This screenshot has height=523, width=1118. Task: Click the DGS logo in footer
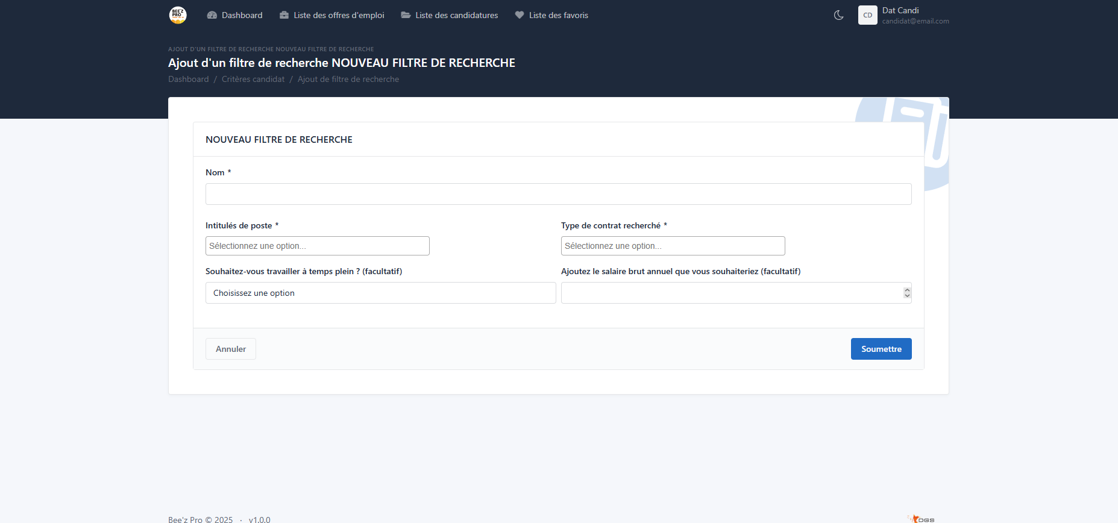(922, 519)
